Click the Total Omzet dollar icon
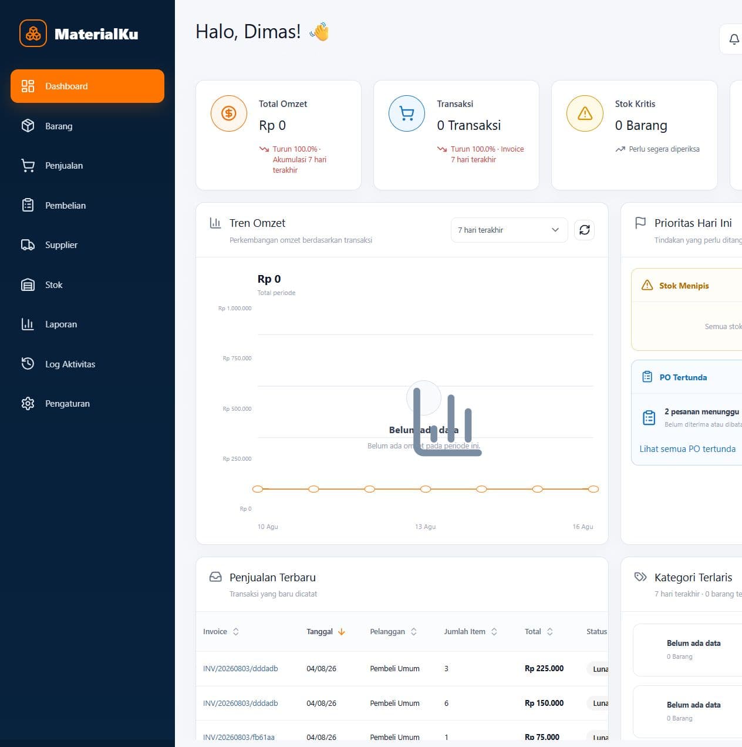 click(229, 113)
